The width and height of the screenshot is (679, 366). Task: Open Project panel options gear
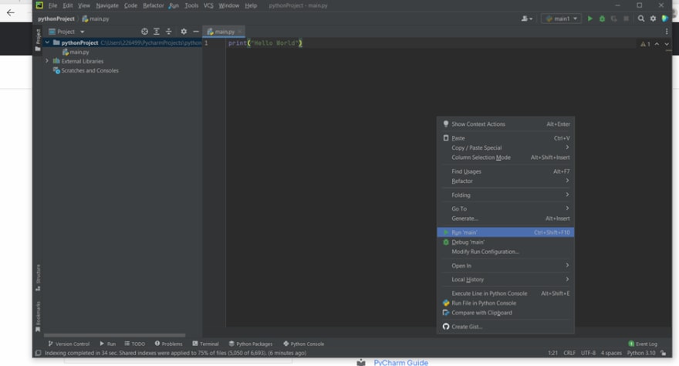(184, 32)
